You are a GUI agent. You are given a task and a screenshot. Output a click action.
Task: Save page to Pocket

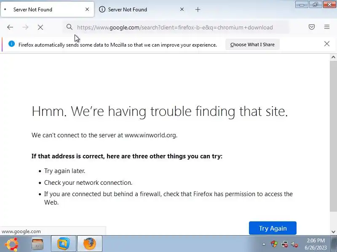coord(312,27)
